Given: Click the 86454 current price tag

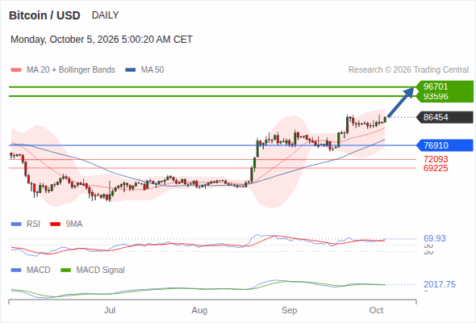Looking at the screenshot, I should pyautogui.click(x=445, y=117).
